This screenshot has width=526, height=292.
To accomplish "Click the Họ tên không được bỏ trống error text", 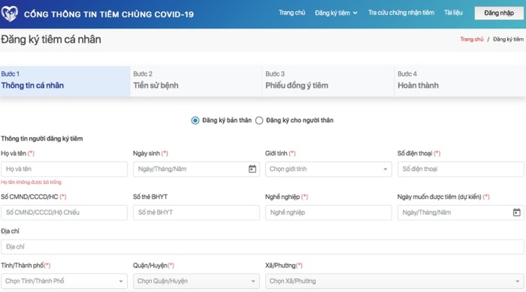I will (x=31, y=182).
